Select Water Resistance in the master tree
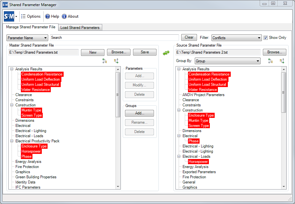 click(x=36, y=90)
